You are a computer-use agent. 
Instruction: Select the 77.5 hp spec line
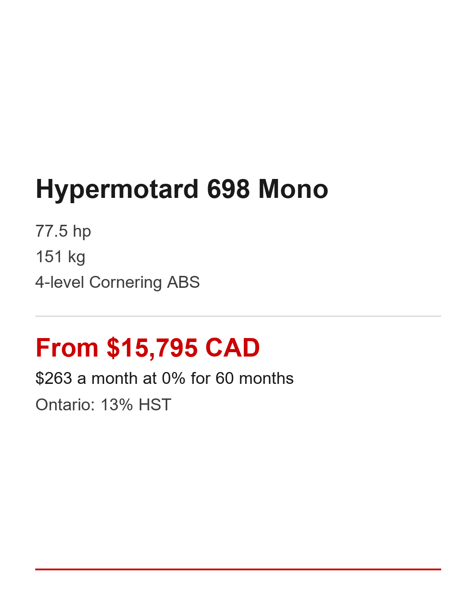pos(63,231)
